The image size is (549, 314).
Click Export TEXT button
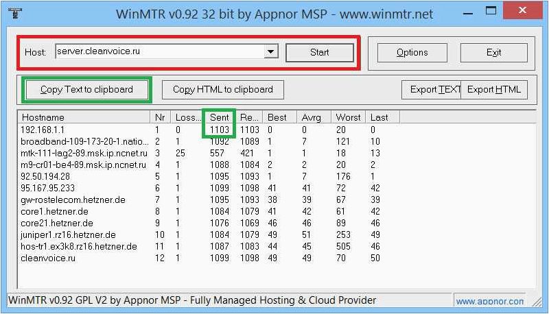432,90
